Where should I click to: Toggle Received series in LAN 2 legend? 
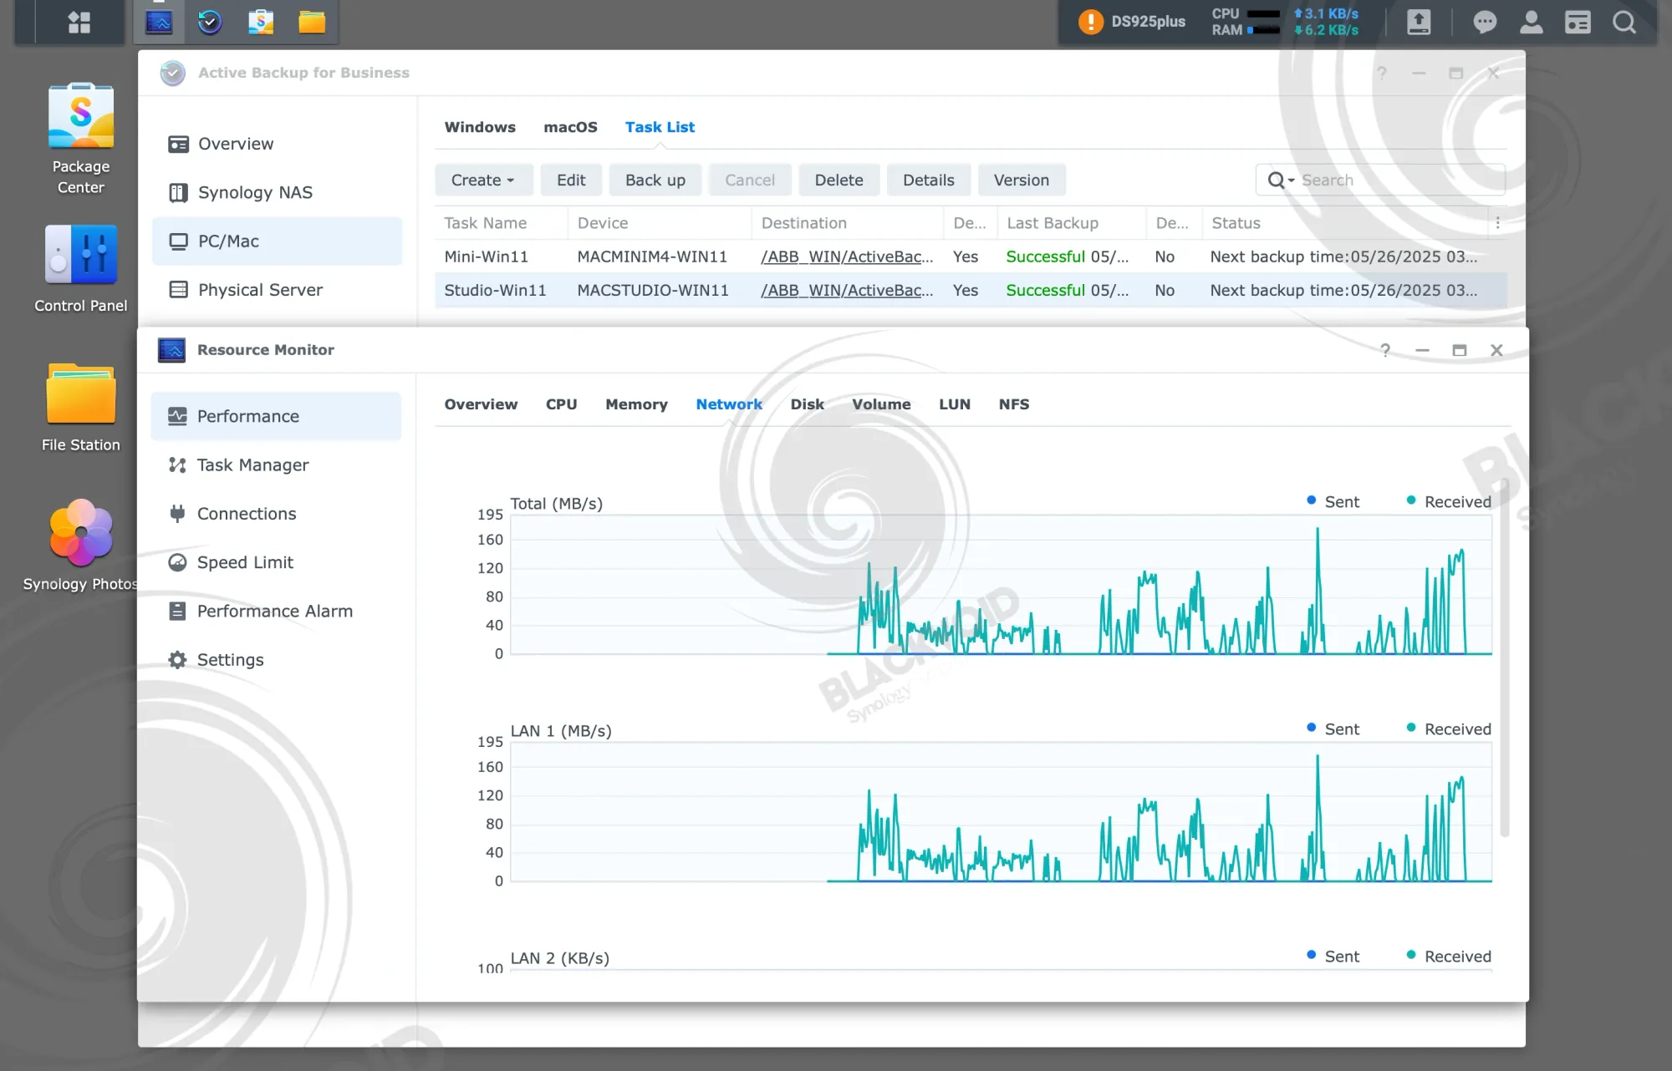click(x=1448, y=956)
